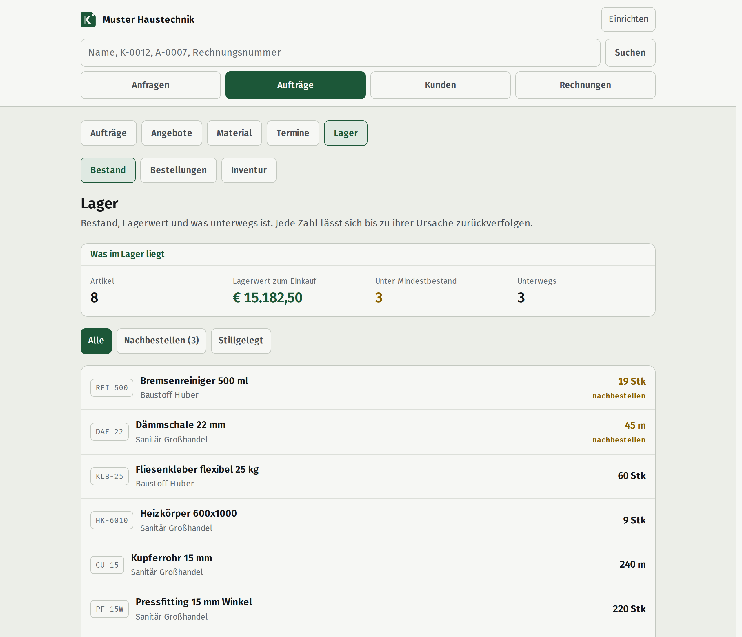Screen dimensions: 742x637
Task: Click the Artikel count 8
Action: point(94,298)
